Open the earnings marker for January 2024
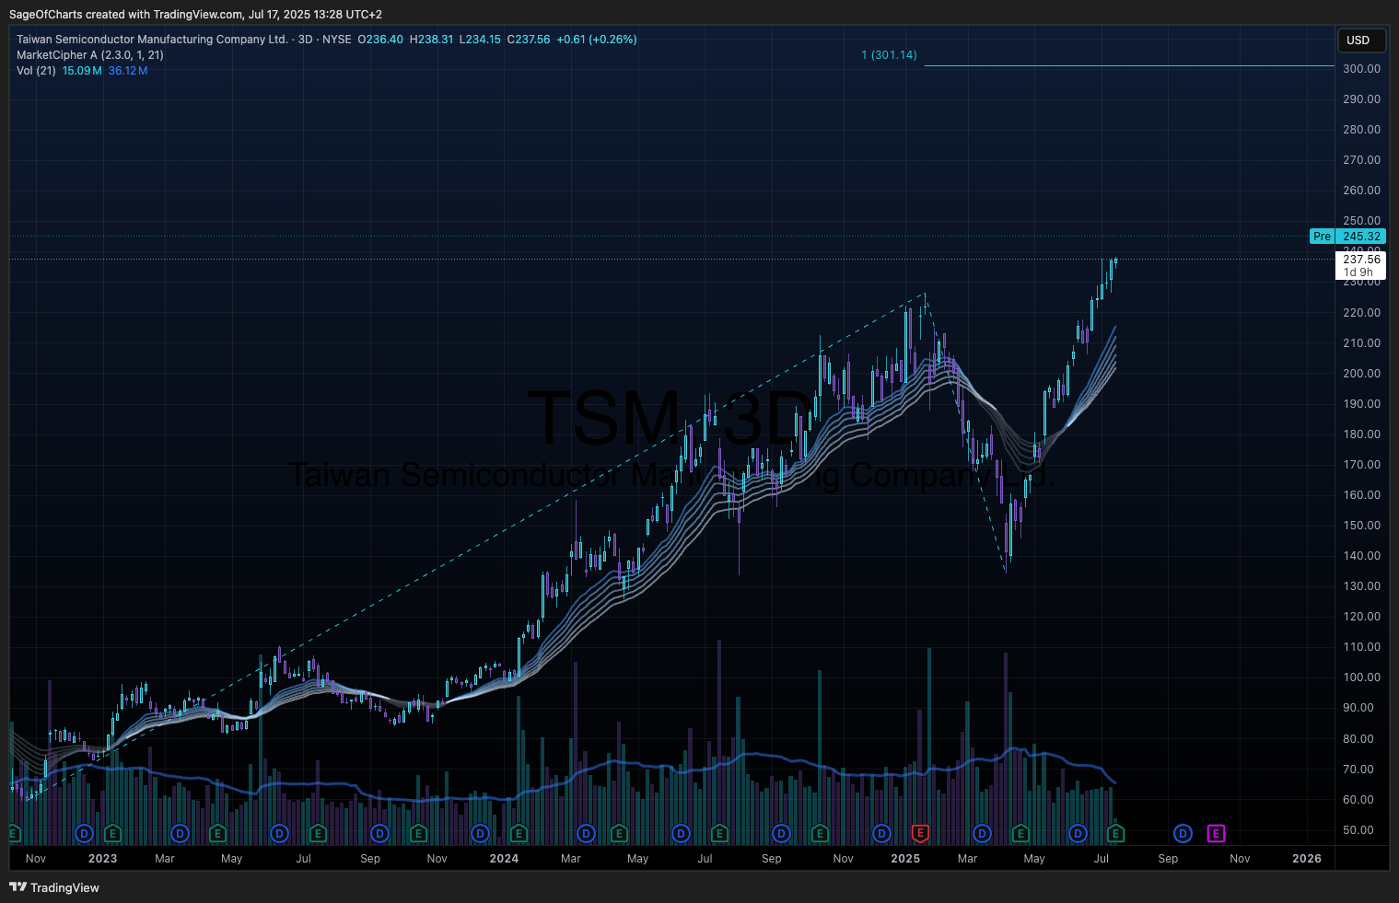 click(x=519, y=834)
